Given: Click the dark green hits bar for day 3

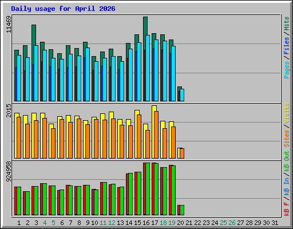Looking at the screenshot, I should coord(34,35).
